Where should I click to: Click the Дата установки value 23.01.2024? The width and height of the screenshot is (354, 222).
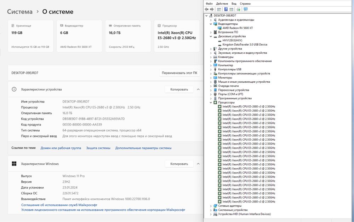[x=70, y=187]
